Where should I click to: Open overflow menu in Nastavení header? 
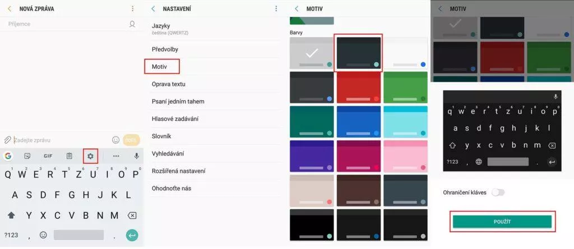pyautogui.click(x=276, y=9)
